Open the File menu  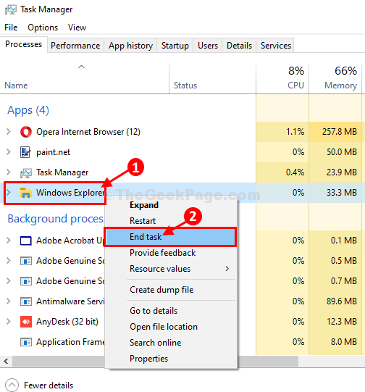coord(11,28)
